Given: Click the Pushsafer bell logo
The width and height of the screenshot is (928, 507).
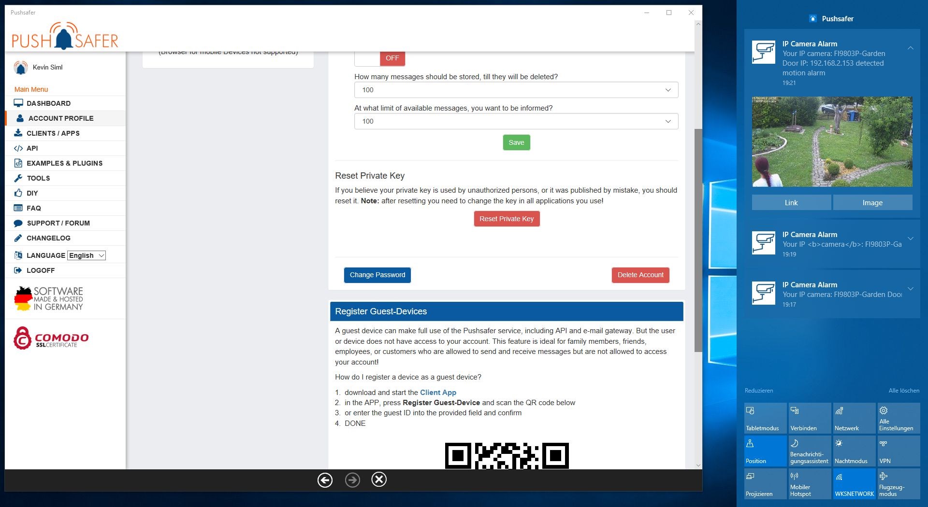Looking at the screenshot, I should tap(65, 36).
